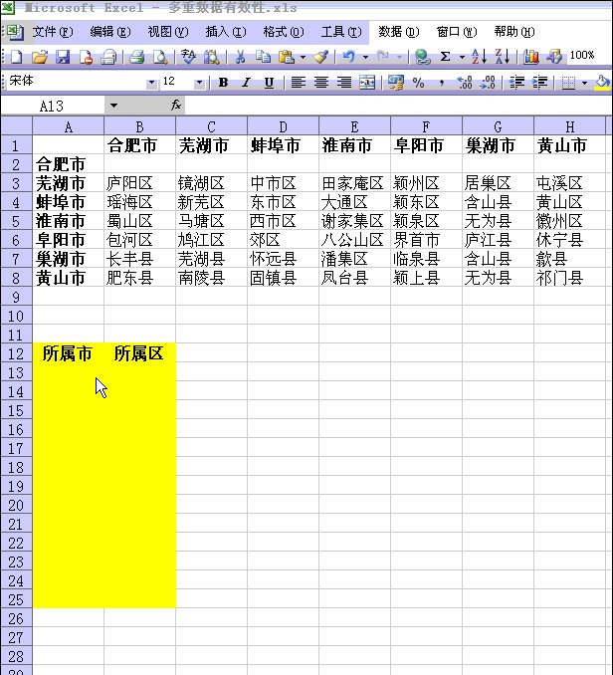613x675 pixels.
Task: Select the 所属区 header cell
Action: pos(139,353)
